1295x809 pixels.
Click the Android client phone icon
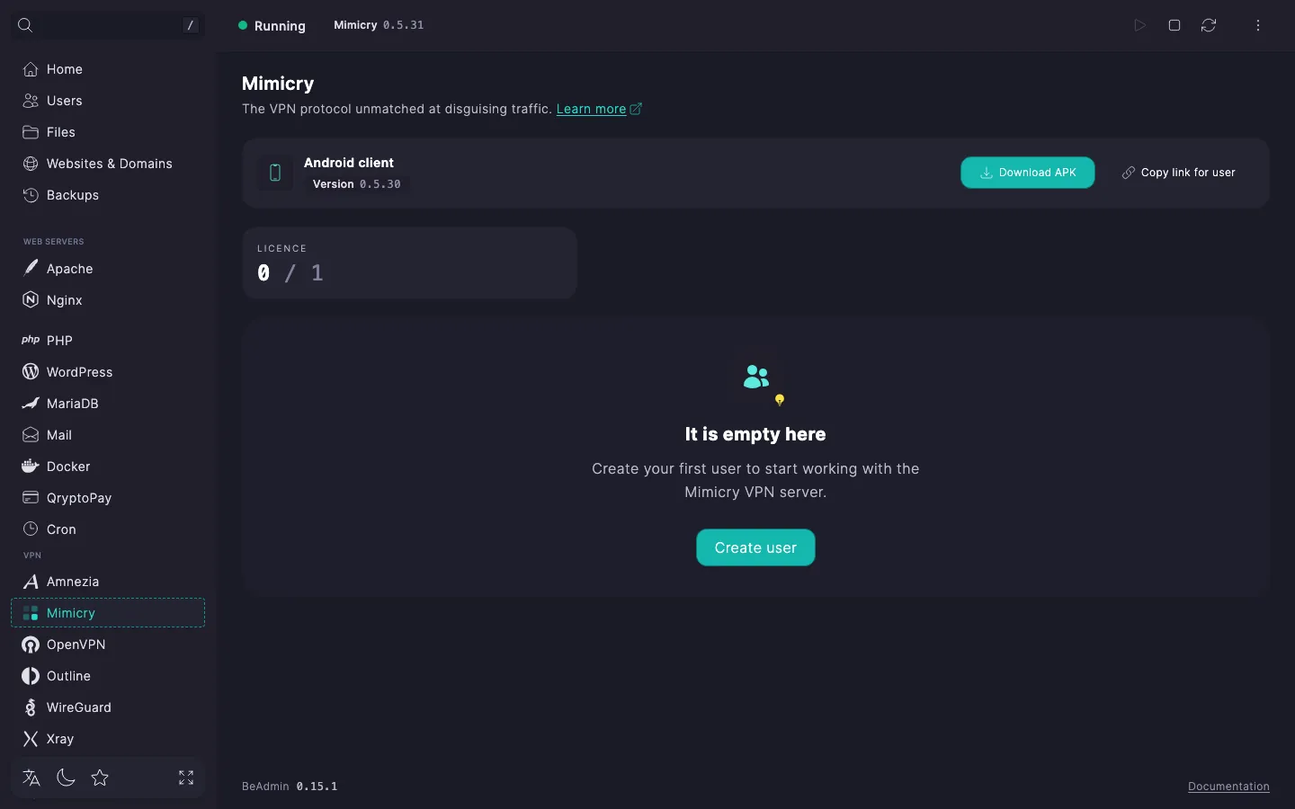[x=275, y=173]
